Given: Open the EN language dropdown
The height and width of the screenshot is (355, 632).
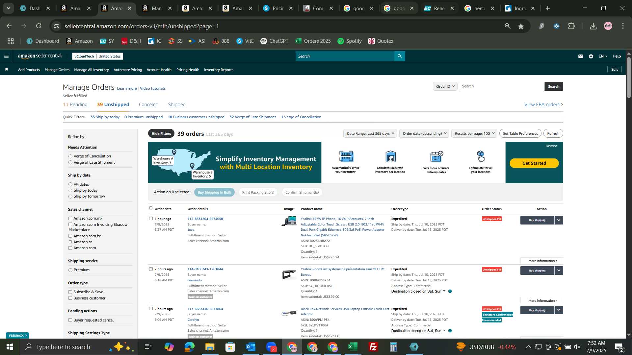Looking at the screenshot, I should pyautogui.click(x=603, y=56).
